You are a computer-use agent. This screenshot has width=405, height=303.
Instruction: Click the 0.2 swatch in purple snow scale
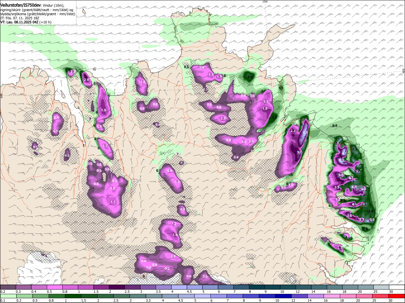point(8,287)
